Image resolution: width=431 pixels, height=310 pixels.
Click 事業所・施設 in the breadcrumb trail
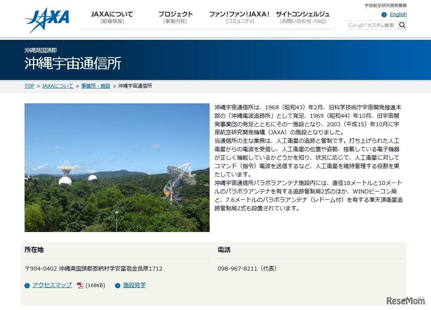click(96, 86)
